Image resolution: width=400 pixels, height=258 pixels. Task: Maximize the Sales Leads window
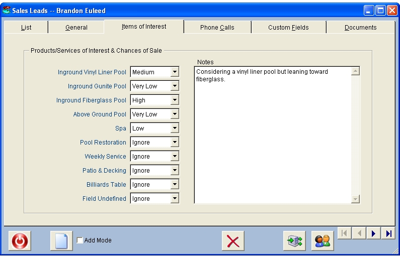point(380,11)
